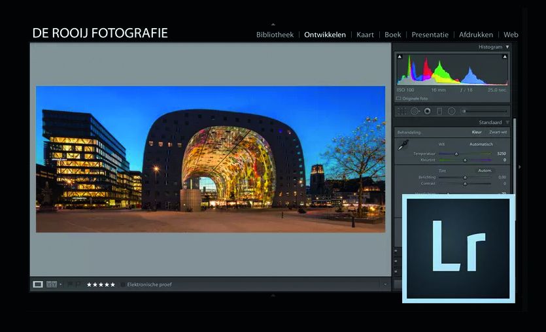This screenshot has height=332, width=546.
Task: Open the toolbar options dropdown arrow
Action: [x=385, y=284]
